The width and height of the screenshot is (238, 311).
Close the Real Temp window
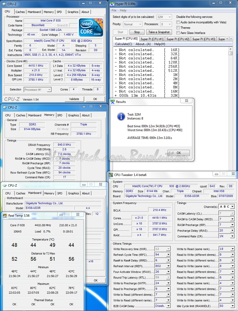point(78,215)
